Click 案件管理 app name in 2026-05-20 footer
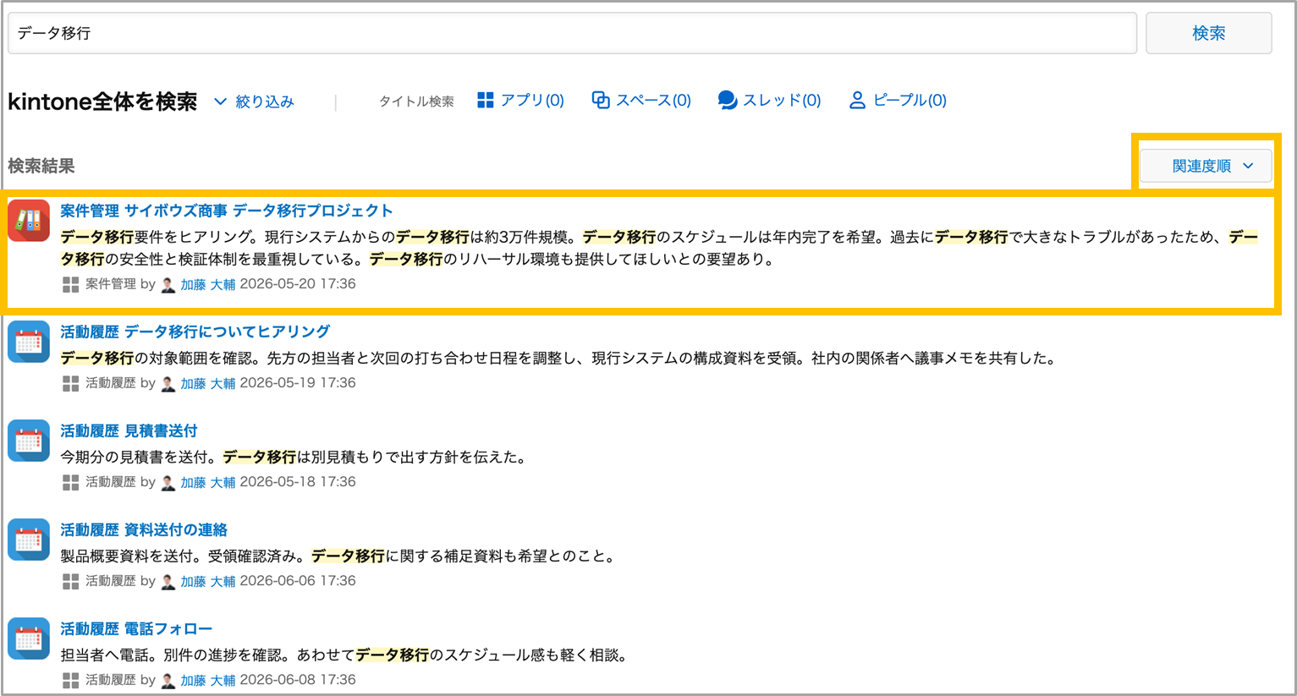This screenshot has height=696, width=1297. (111, 284)
